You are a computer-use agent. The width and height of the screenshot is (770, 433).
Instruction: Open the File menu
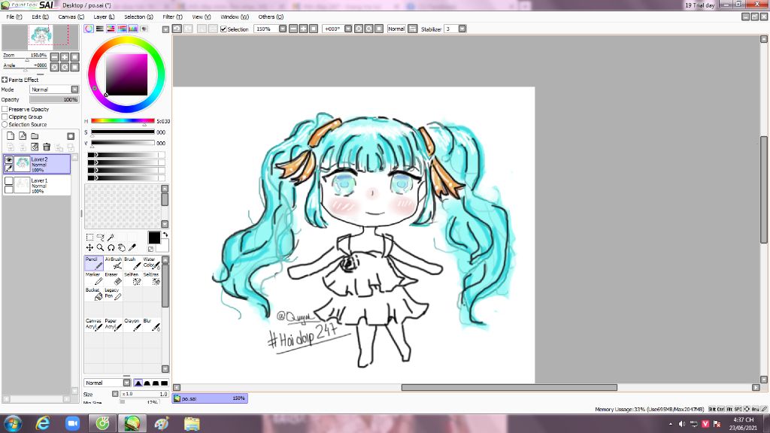pos(14,17)
